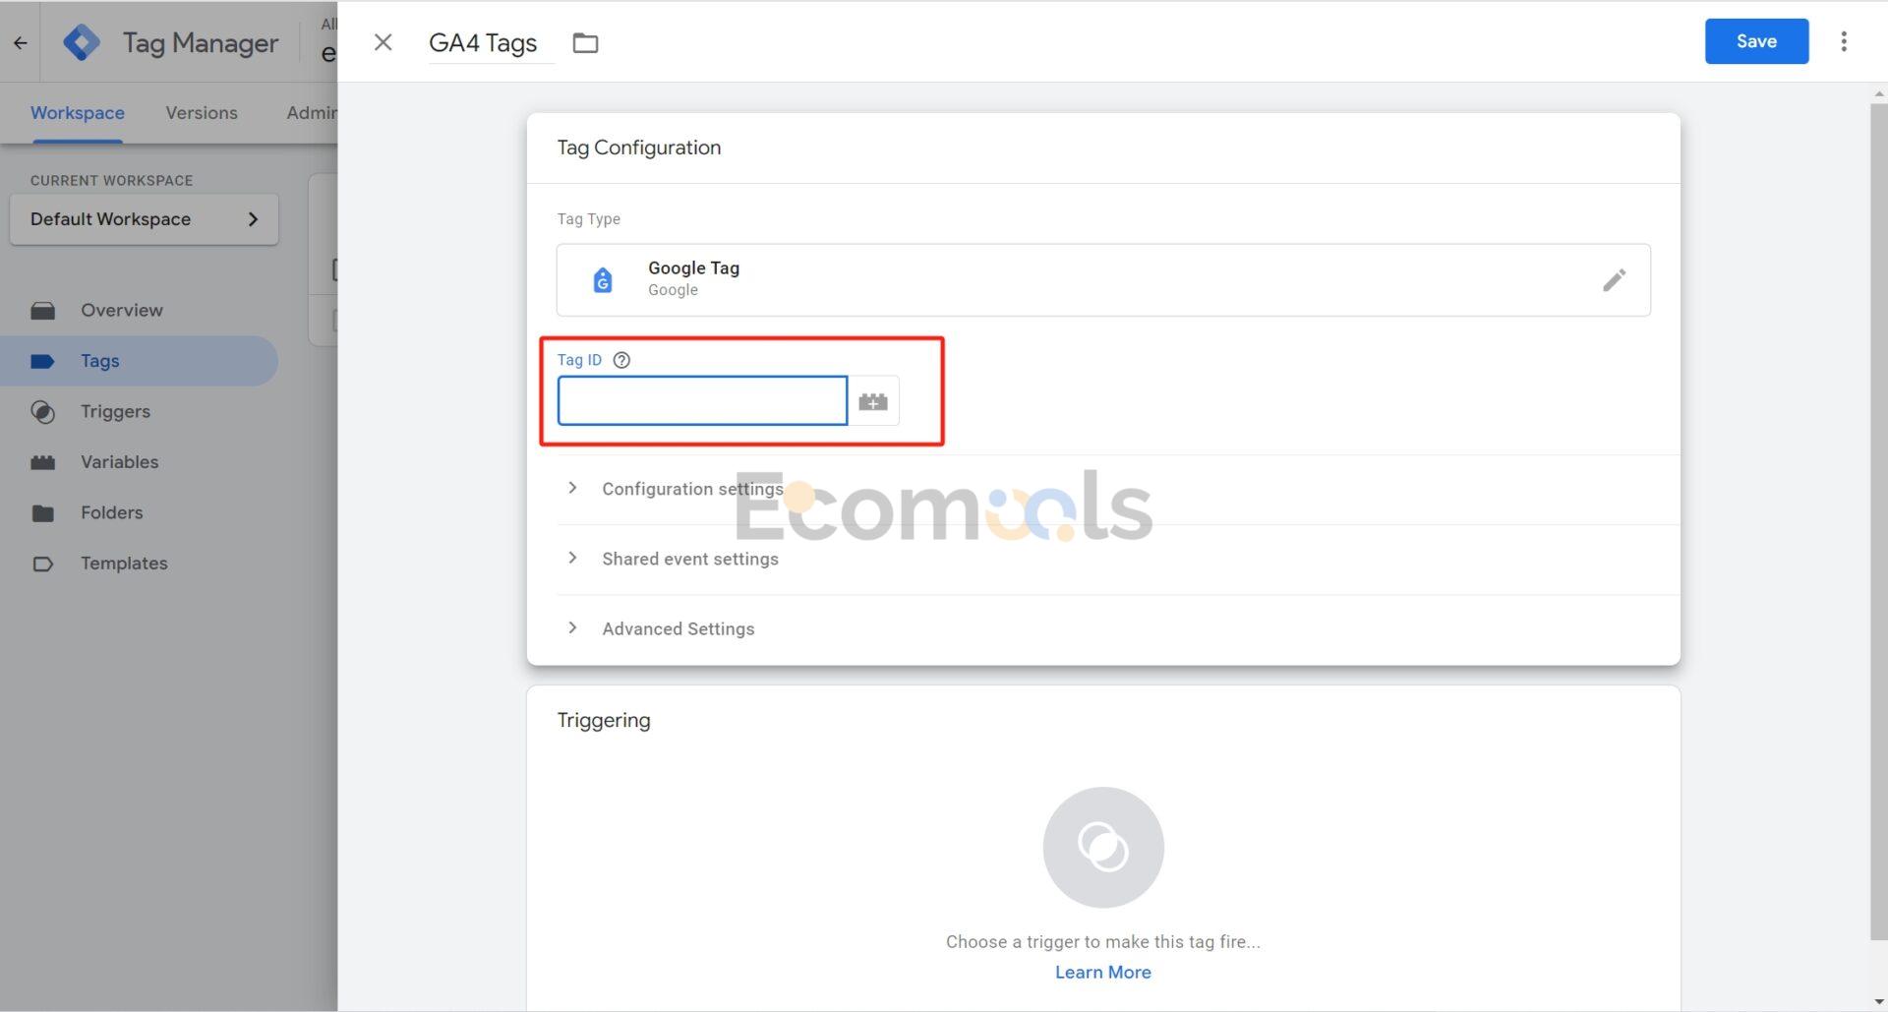Click the CURRENT WORKSPACE label

(x=111, y=181)
